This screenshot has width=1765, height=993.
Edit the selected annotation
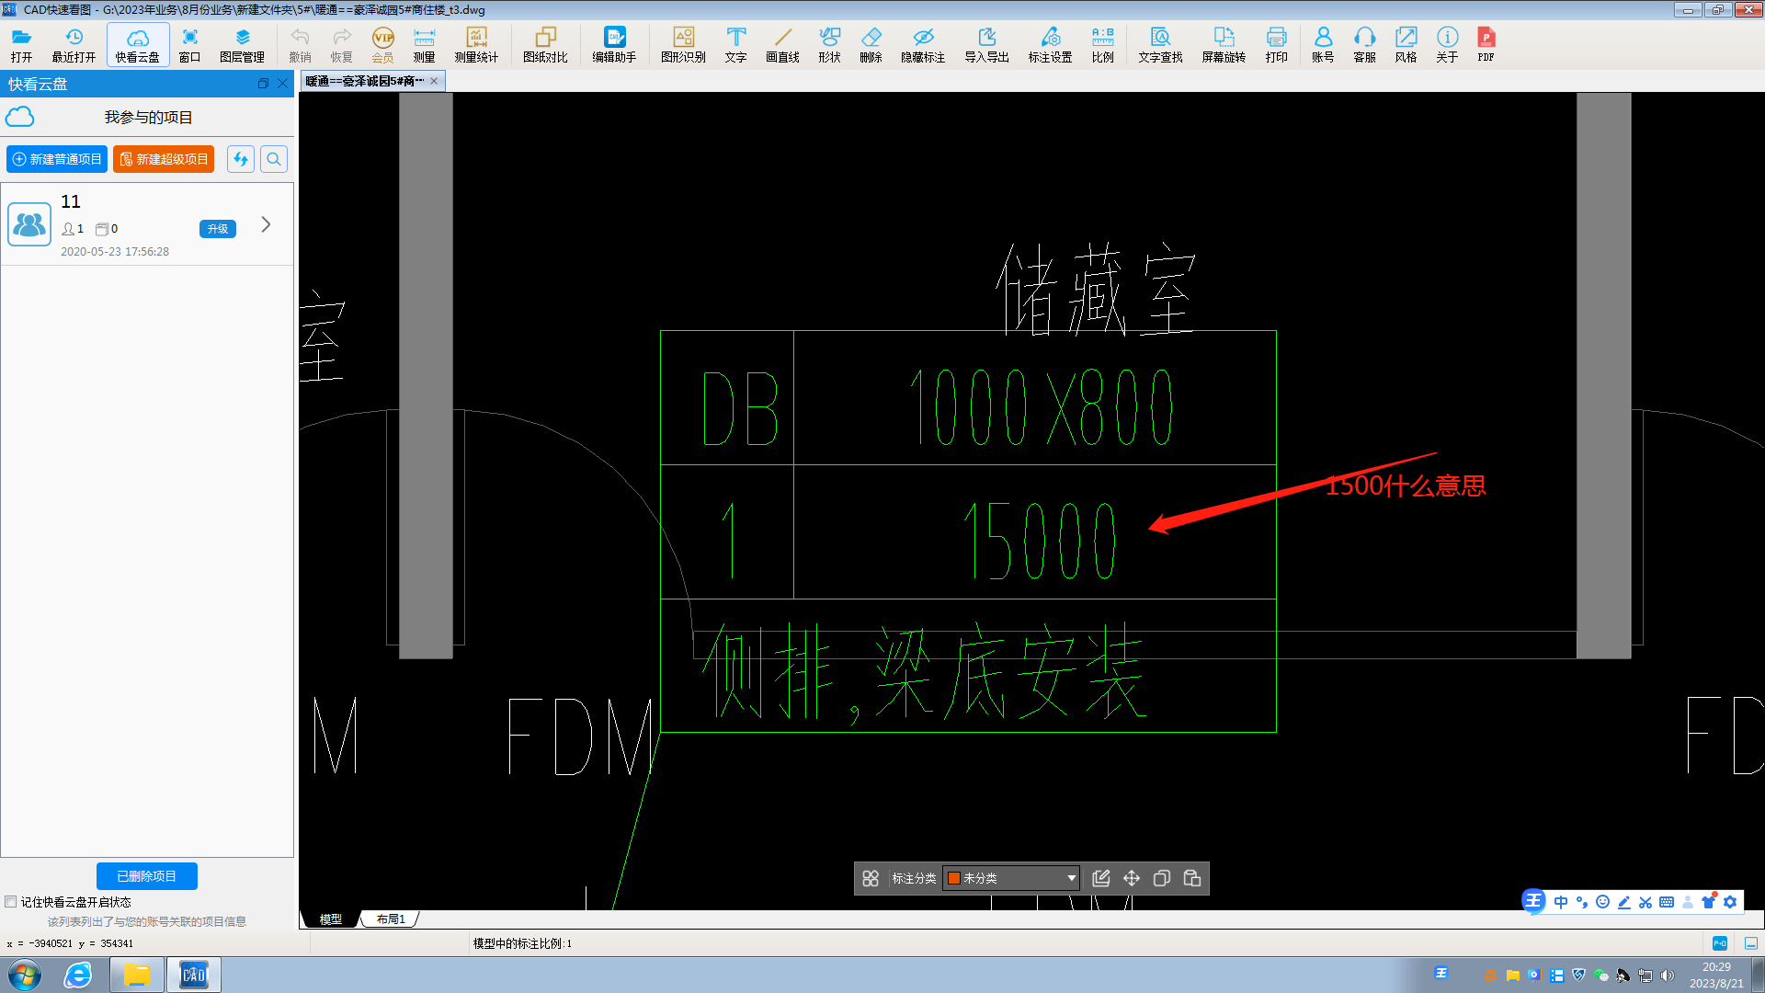[1101, 878]
